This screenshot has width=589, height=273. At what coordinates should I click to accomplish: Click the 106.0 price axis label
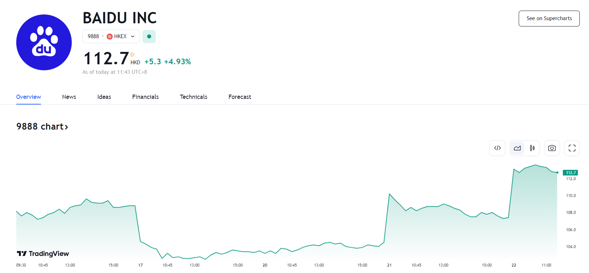click(x=571, y=230)
